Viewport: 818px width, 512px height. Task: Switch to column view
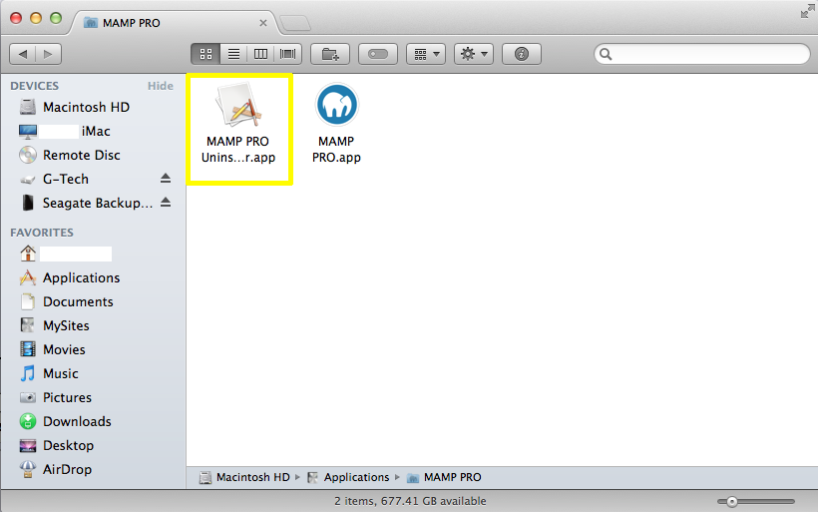tap(260, 54)
